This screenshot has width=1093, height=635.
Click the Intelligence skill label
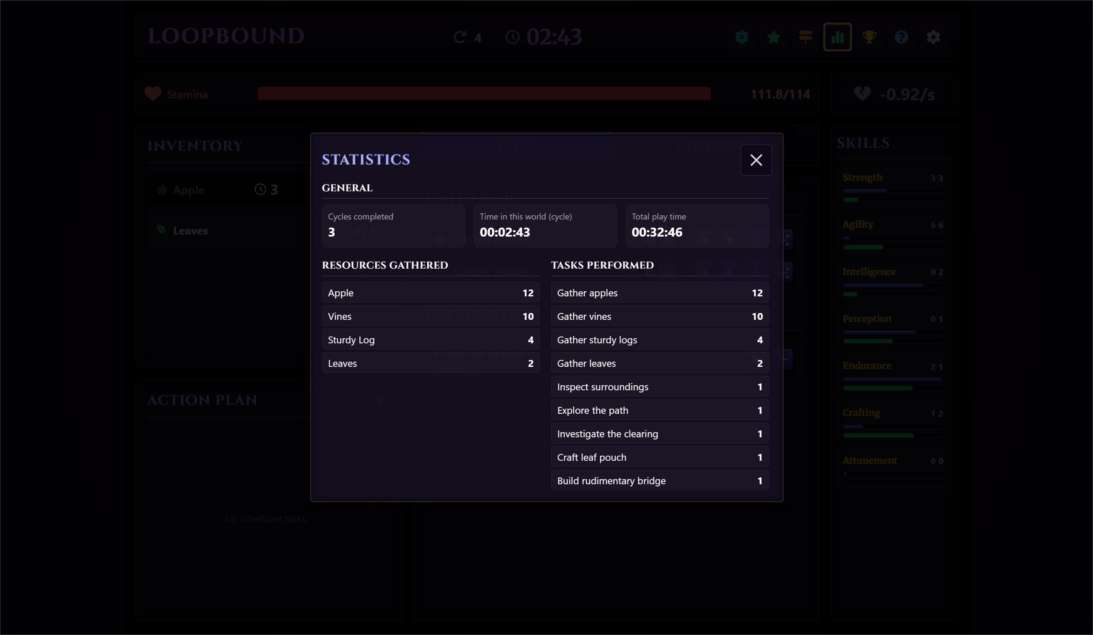[869, 272]
